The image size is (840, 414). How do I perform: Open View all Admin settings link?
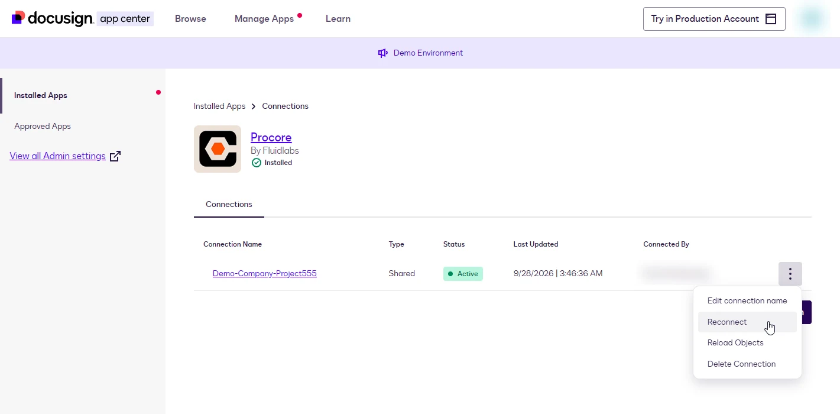point(58,156)
